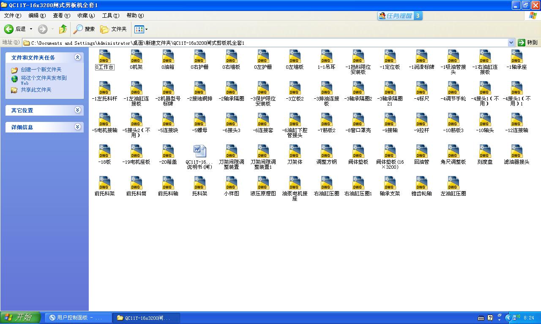This screenshot has width=541, height=324.
Task: Open the 文件(F) menu
Action: [x=12, y=16]
